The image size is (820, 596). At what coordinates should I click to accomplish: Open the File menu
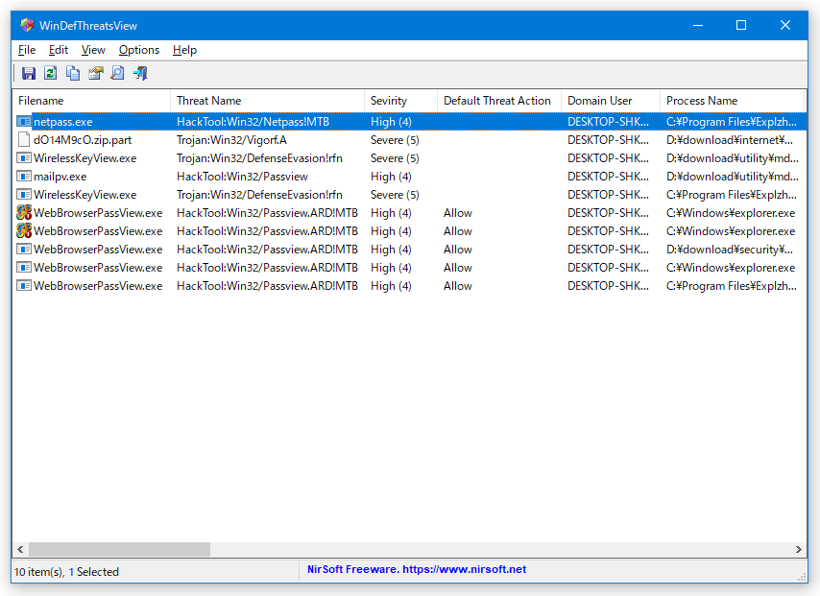point(27,50)
